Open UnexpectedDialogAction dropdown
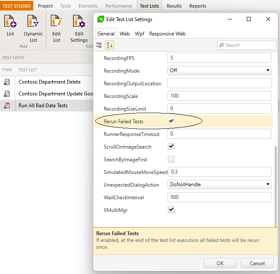This screenshot has height=274, width=280. click(x=219, y=184)
